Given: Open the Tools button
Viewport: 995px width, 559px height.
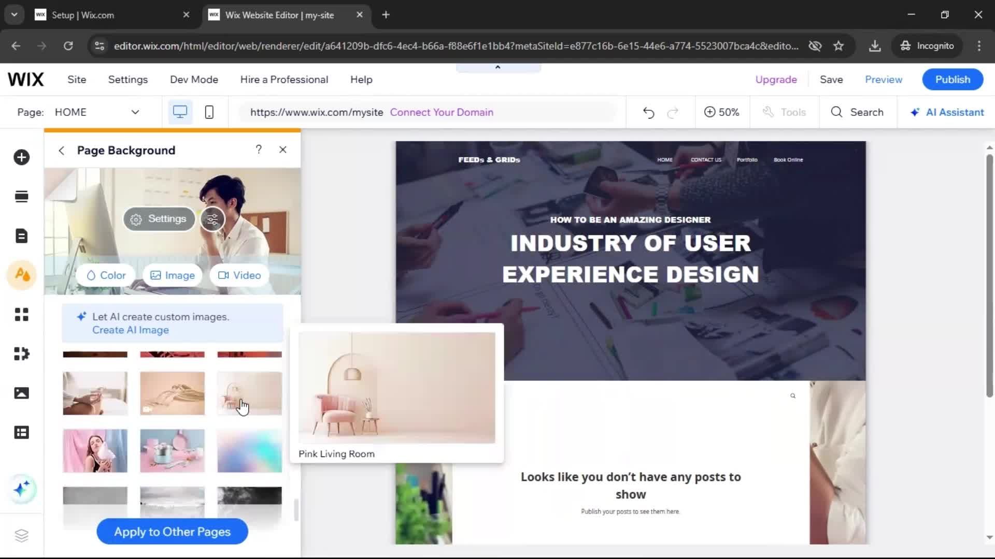Looking at the screenshot, I should pyautogui.click(x=784, y=112).
